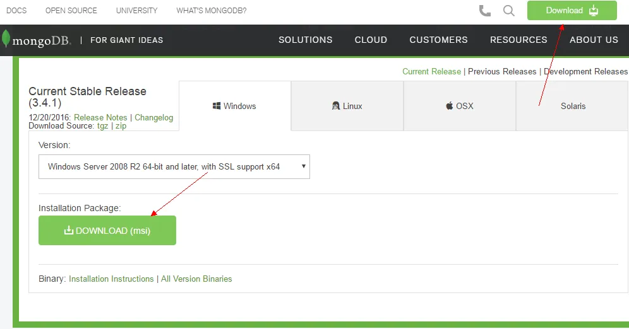Switch to the OSX platform tab
This screenshot has width=629, height=329.
pyautogui.click(x=459, y=106)
